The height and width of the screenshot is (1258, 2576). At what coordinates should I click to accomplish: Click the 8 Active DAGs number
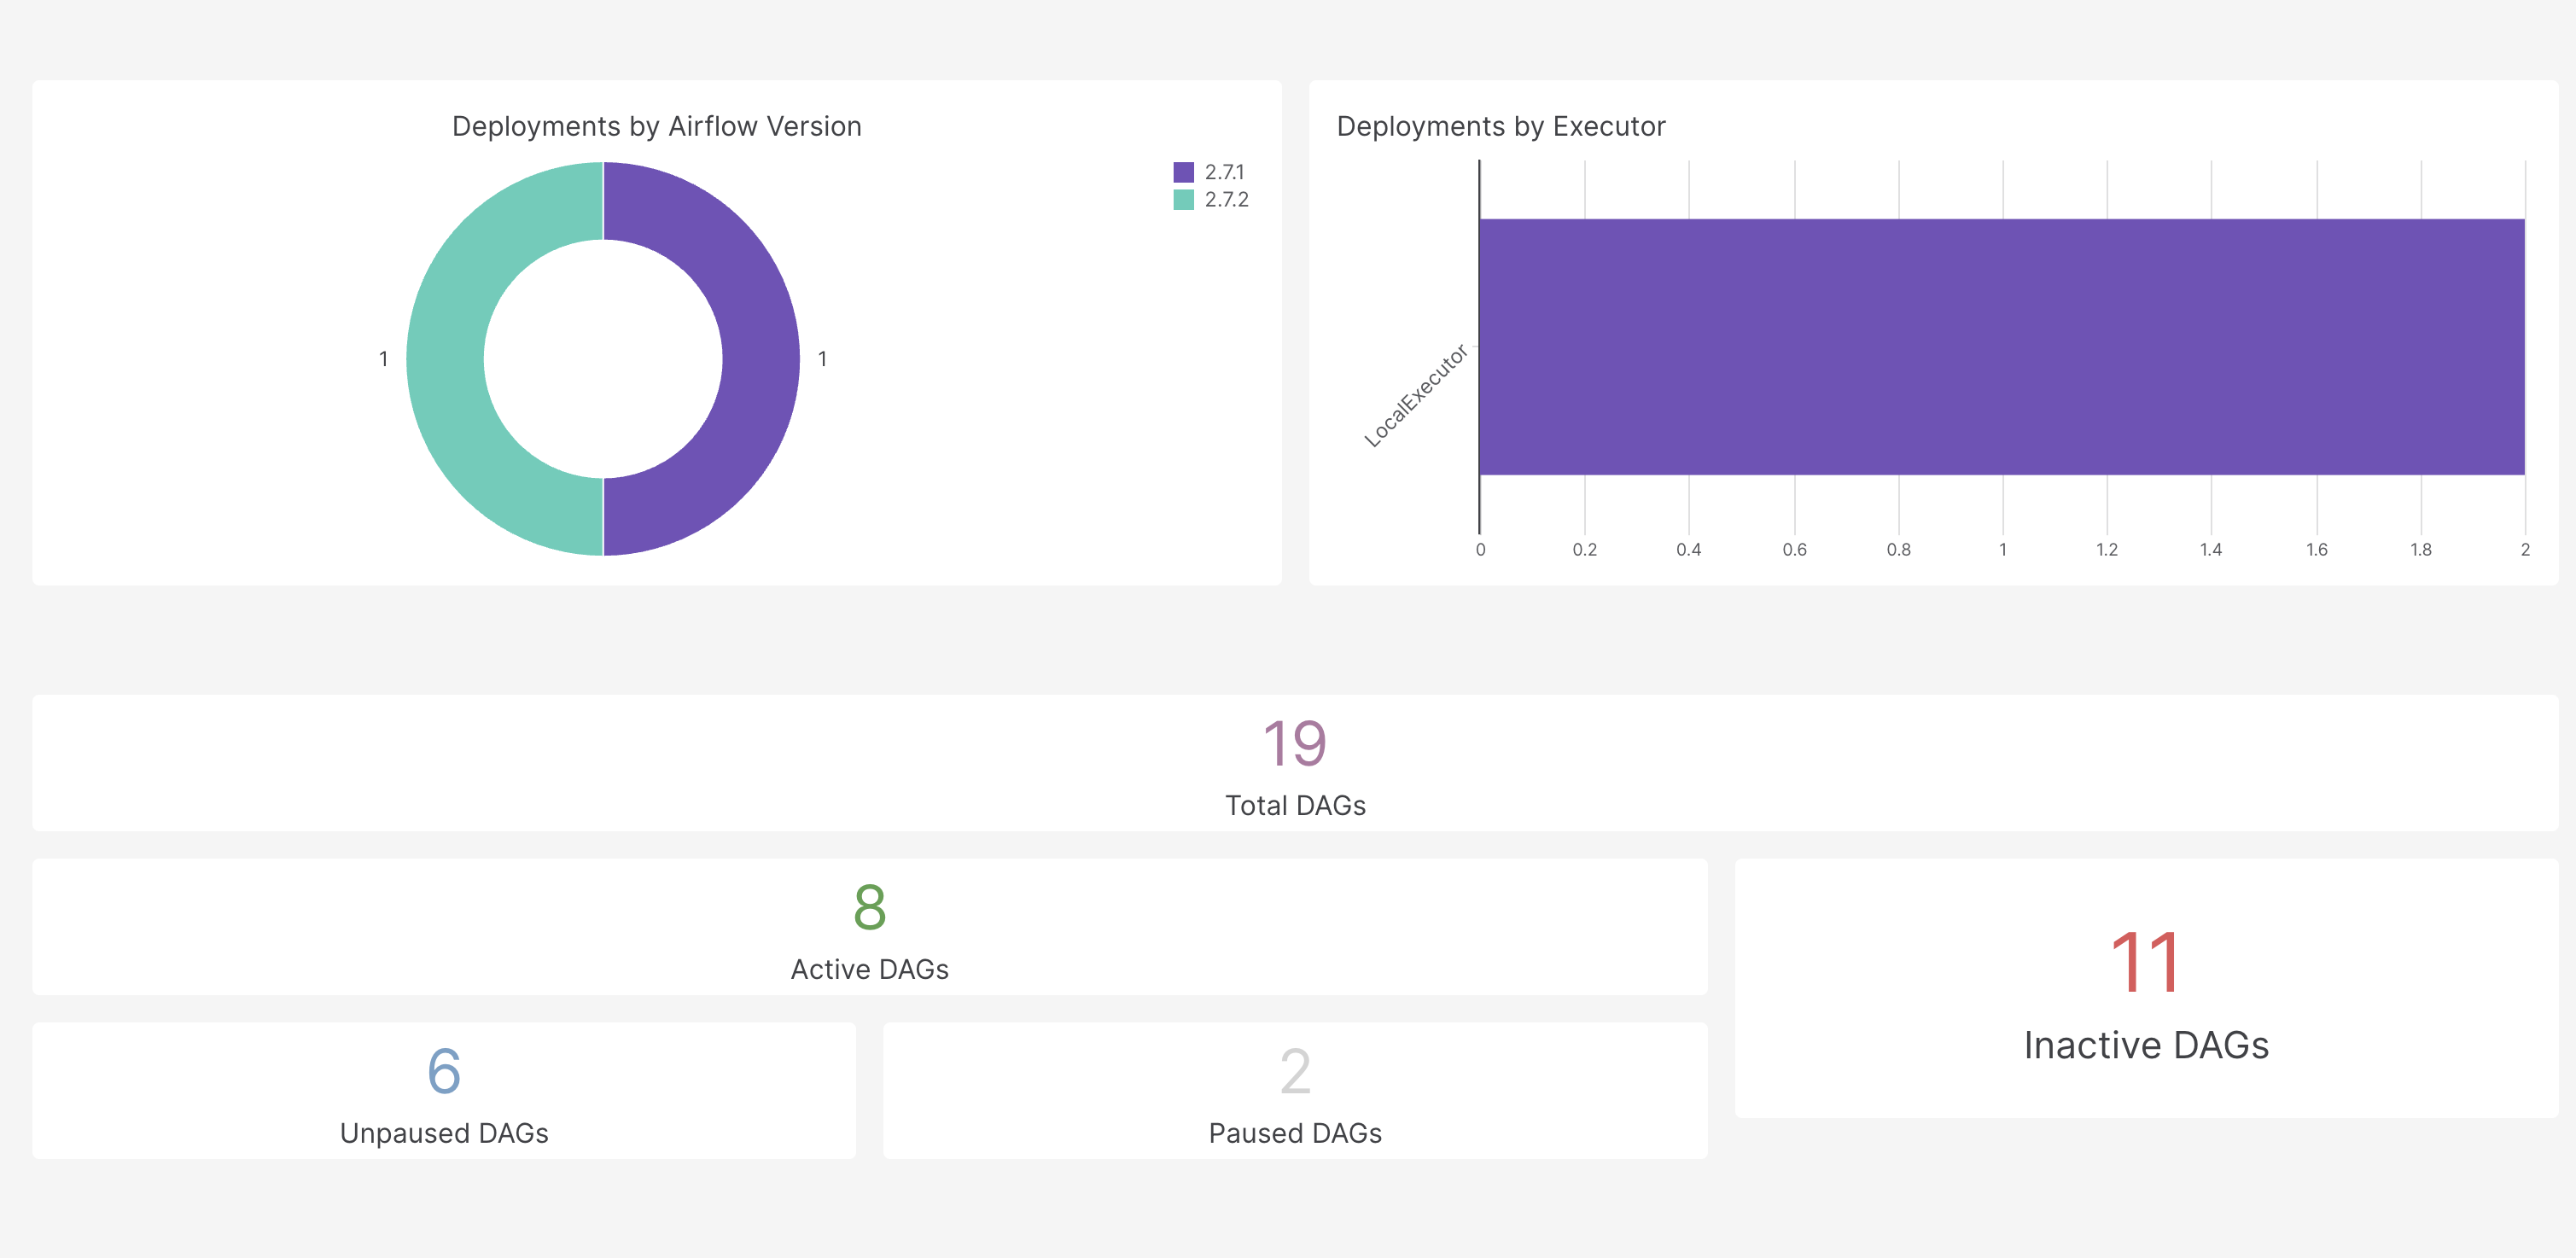click(869, 907)
